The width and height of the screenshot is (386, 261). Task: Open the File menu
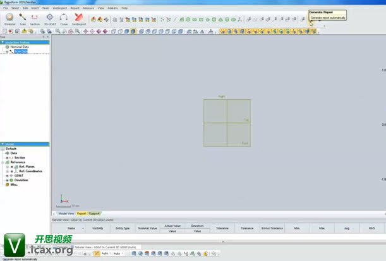(6, 8)
